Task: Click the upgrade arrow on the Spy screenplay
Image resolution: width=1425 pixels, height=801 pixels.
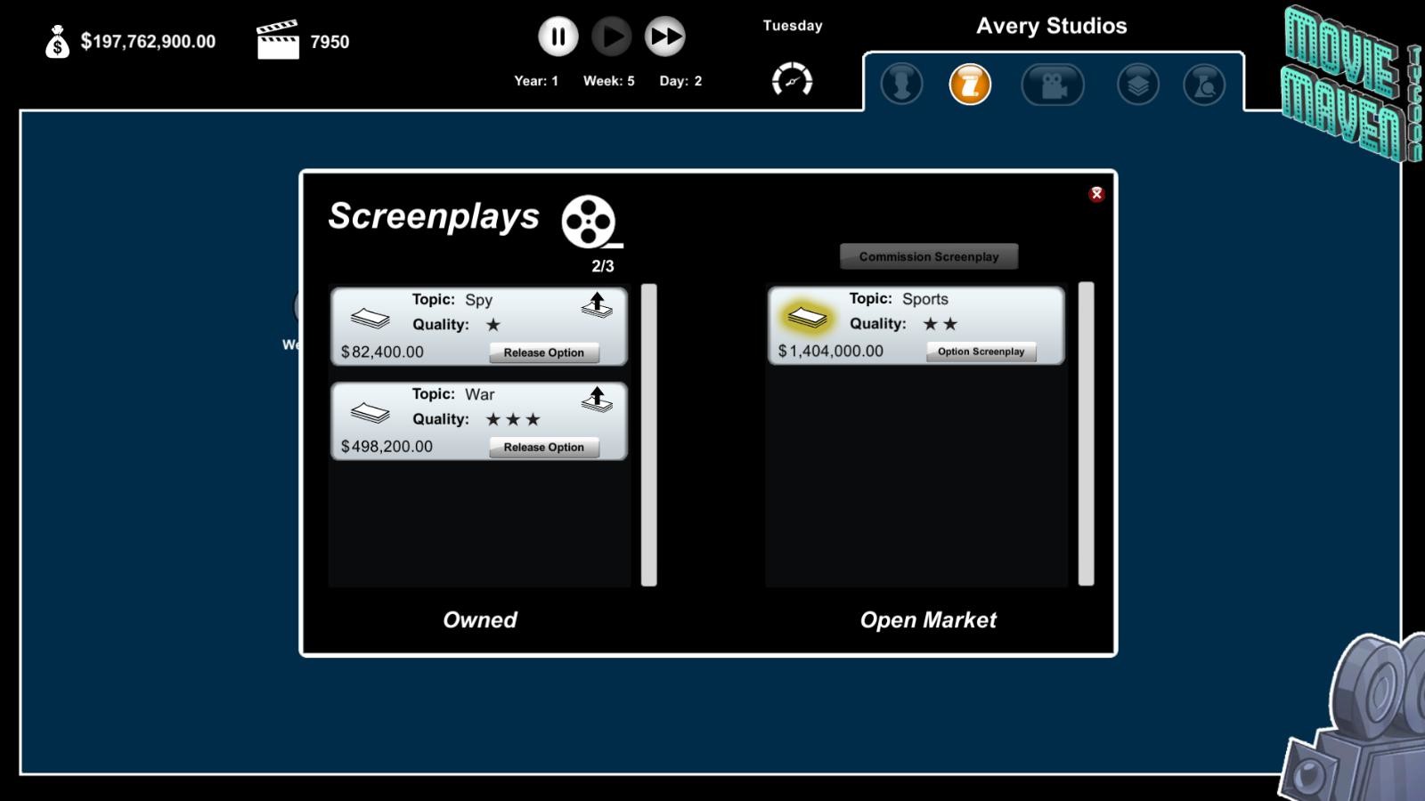Action: [x=596, y=305]
